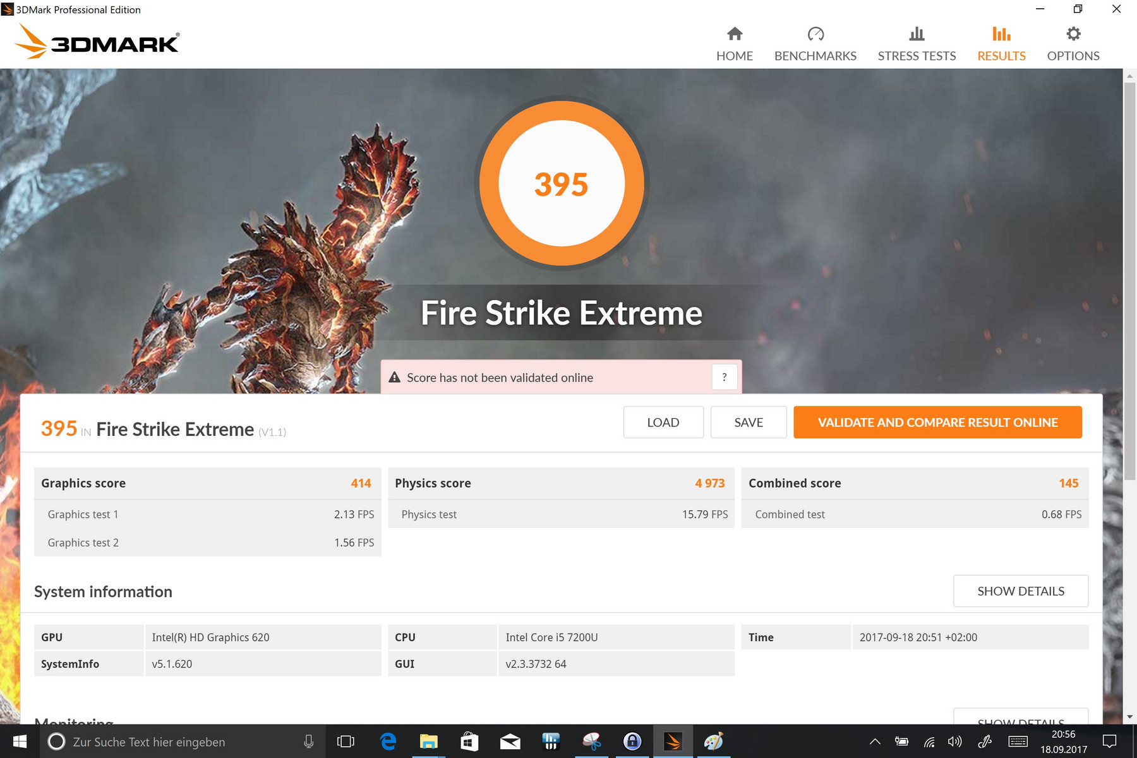Open the Mail app from taskbar
This screenshot has height=758, width=1137.
[x=510, y=742]
